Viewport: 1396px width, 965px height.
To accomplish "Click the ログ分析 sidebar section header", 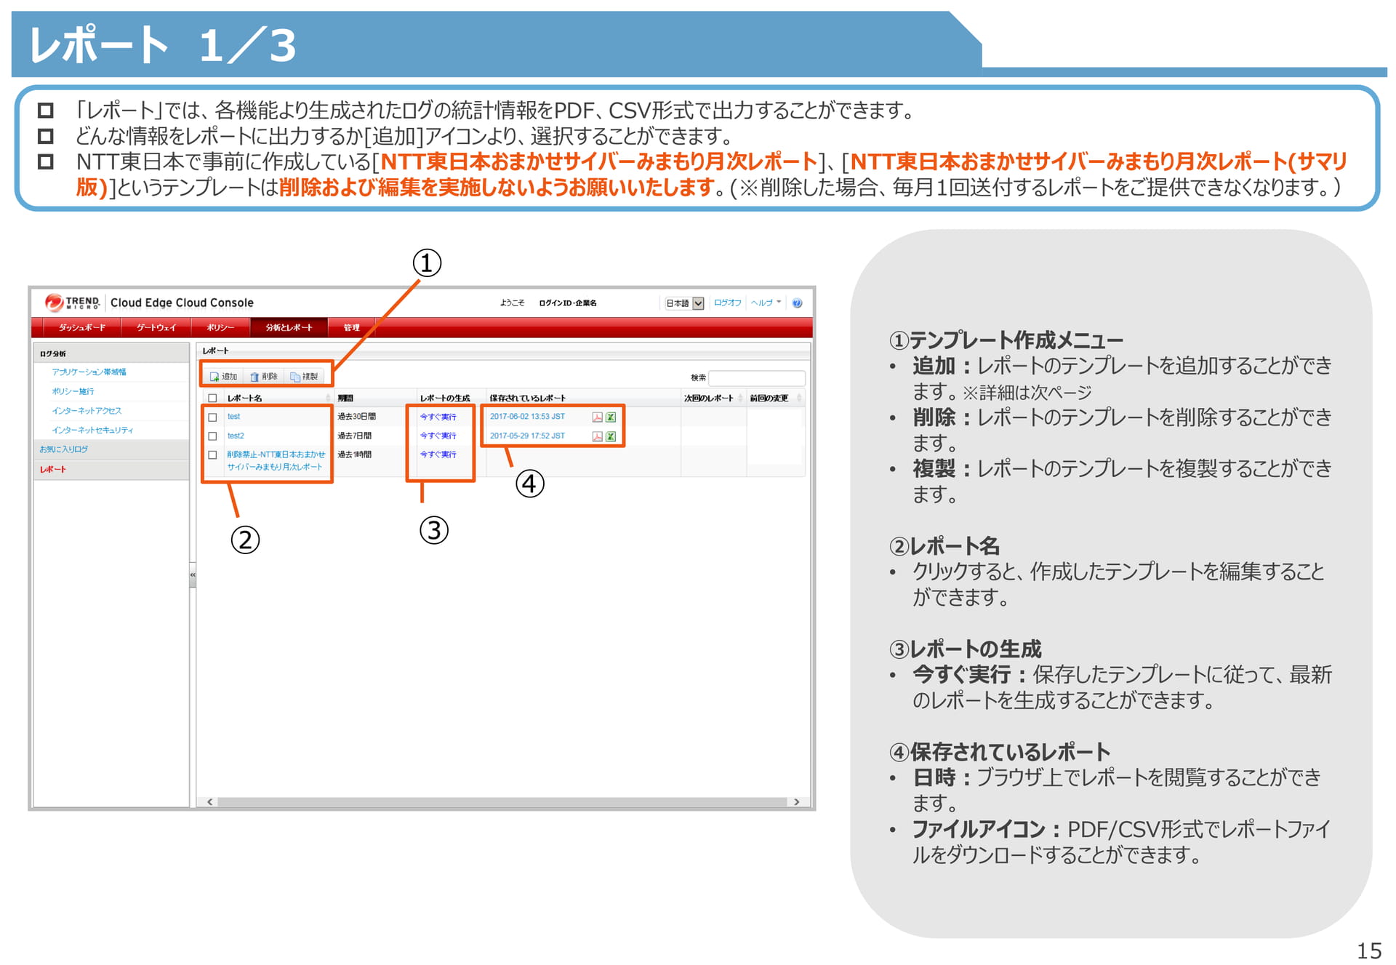I will coord(111,353).
